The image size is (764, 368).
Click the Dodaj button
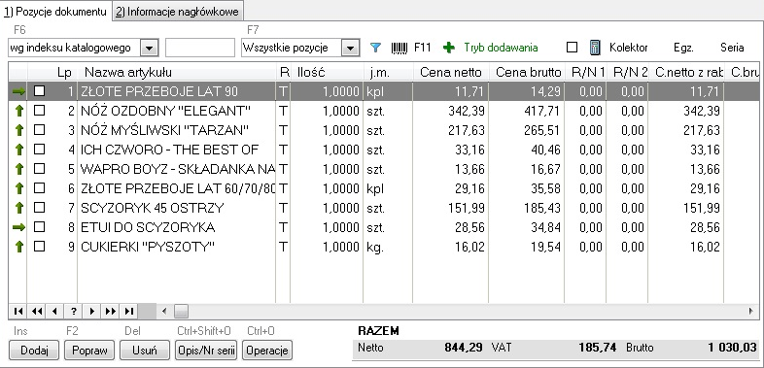(x=34, y=350)
